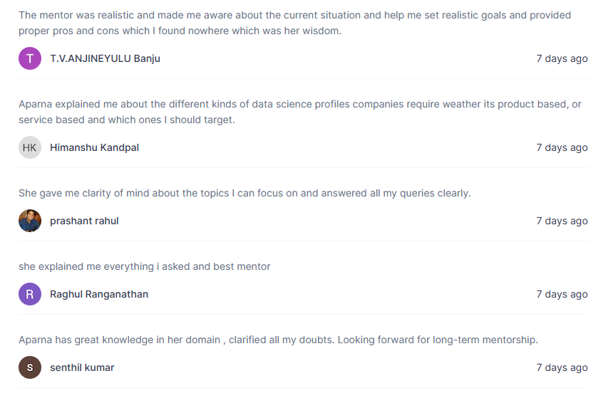Image resolution: width=611 pixels, height=398 pixels.
Task: Click the timestamp beside prashant rahul
Action: pos(562,221)
